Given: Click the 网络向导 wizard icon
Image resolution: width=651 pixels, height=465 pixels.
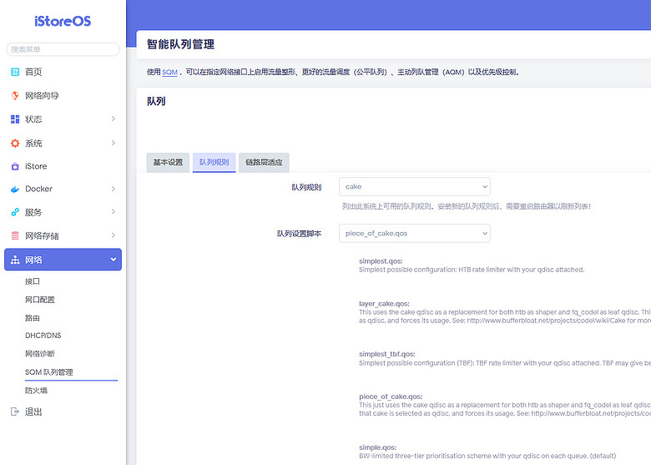Looking at the screenshot, I should click(15, 95).
